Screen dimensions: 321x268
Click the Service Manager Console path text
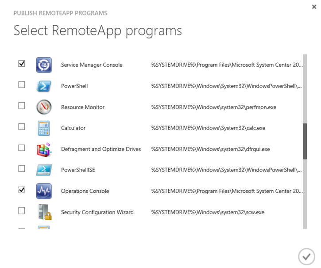click(x=227, y=65)
